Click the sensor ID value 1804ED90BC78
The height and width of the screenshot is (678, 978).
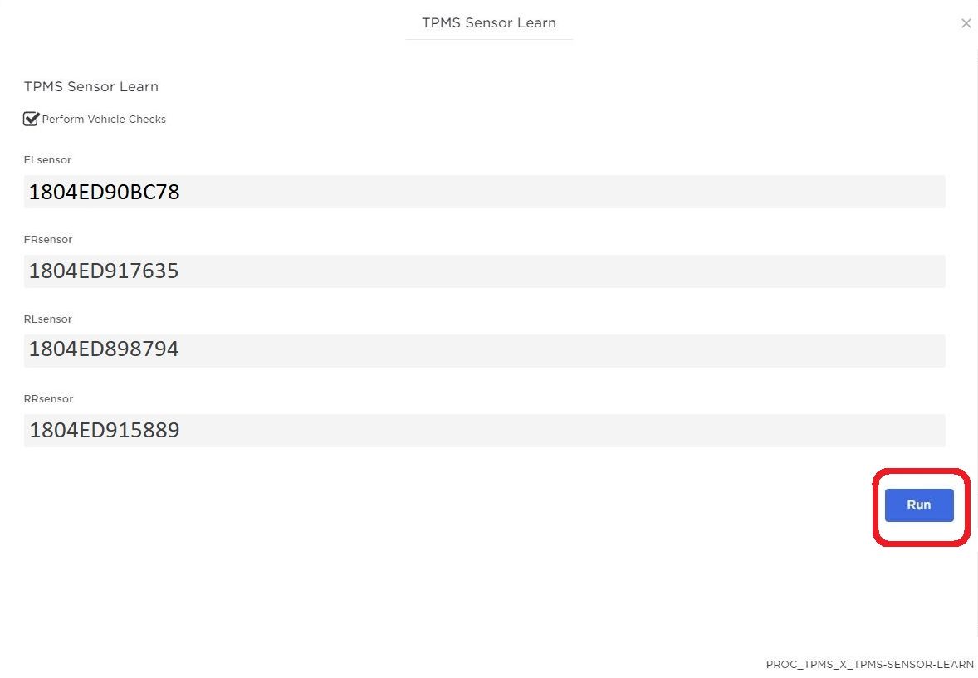(105, 193)
